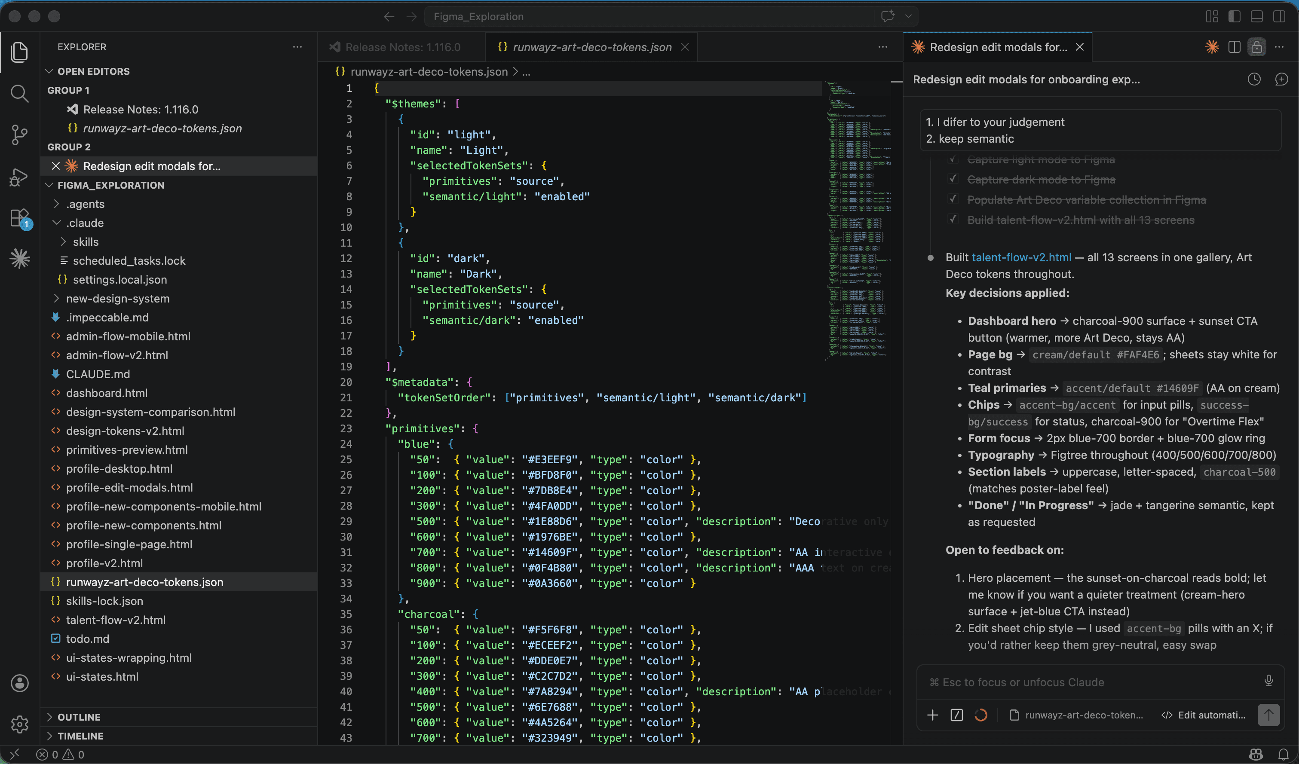
Task: Toggle the primary side bar visibility
Action: [x=1235, y=16]
